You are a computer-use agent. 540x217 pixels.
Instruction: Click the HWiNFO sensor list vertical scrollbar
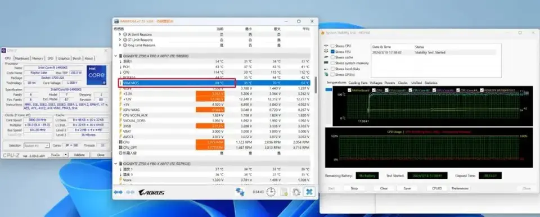click(x=316, y=84)
